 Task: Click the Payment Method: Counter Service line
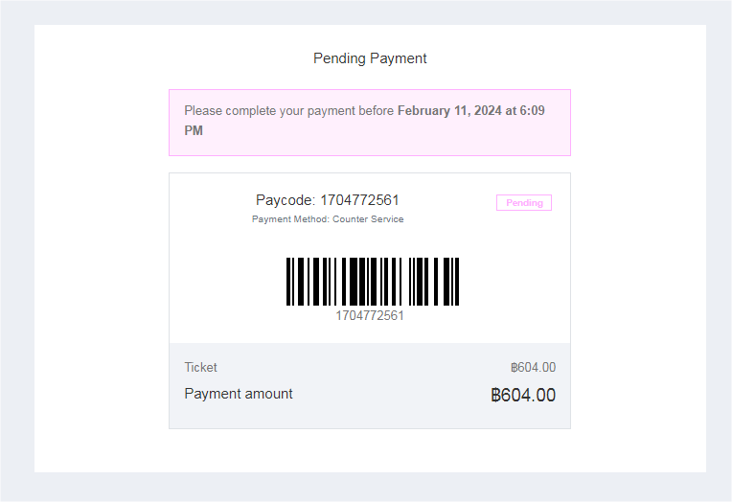327,219
